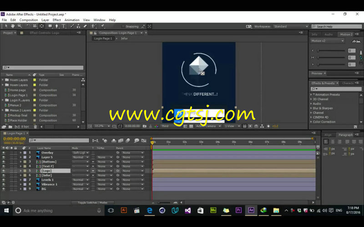Select the Clone Stamp tool
Viewport: 364px width, 227px height.
pyautogui.click(x=78, y=26)
